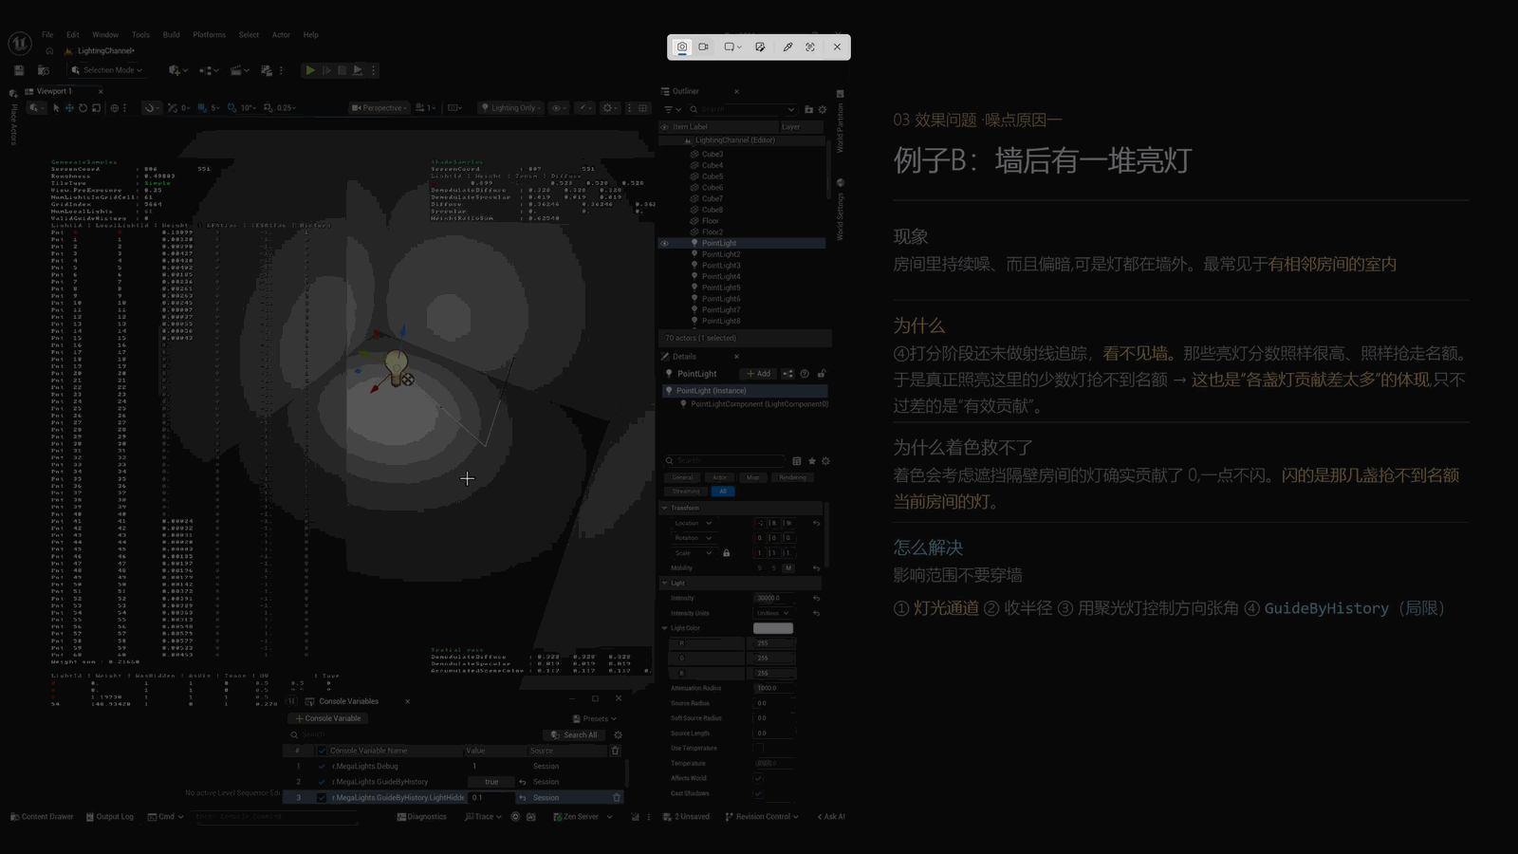Toggle visibility eye of the PointLight row
This screenshot has height=854, width=1518.
tap(665, 244)
